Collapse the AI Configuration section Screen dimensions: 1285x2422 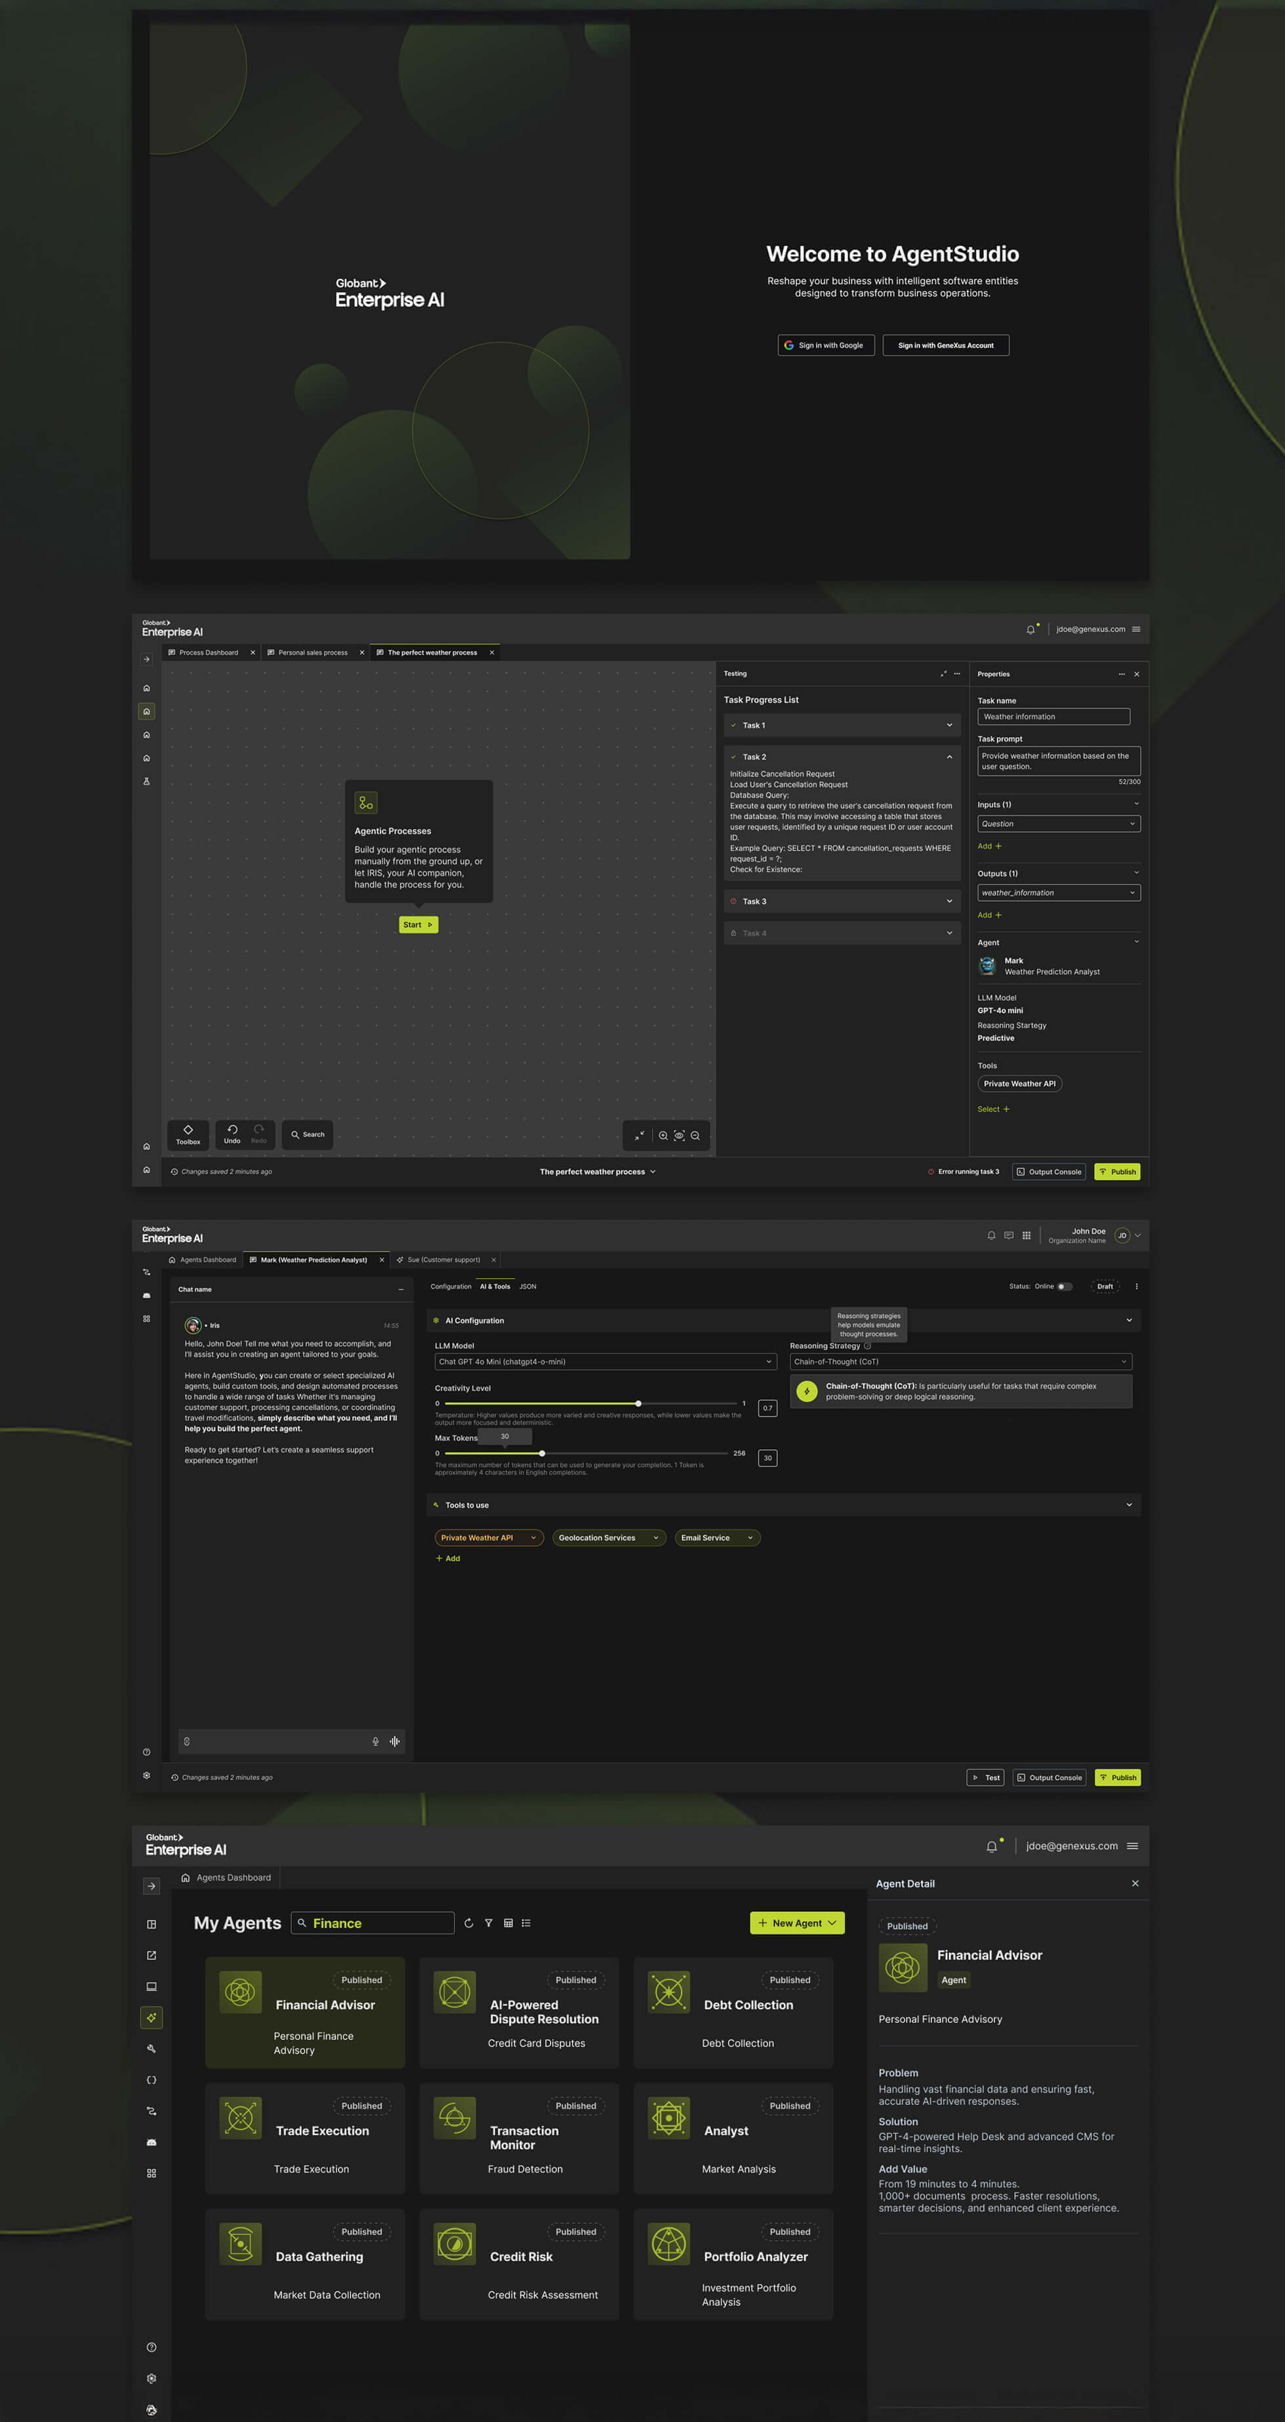[1129, 1321]
